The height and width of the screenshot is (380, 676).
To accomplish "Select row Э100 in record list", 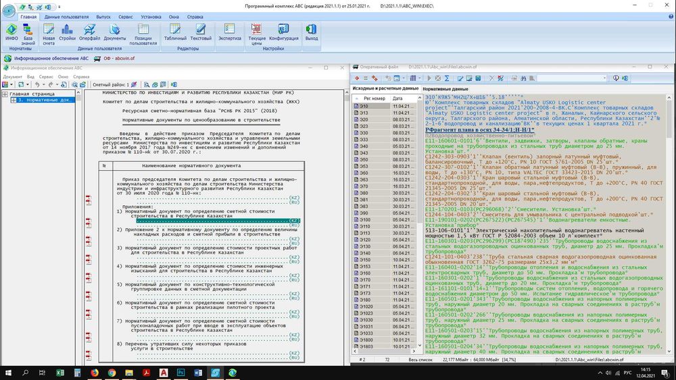I will pyautogui.click(x=365, y=219).
